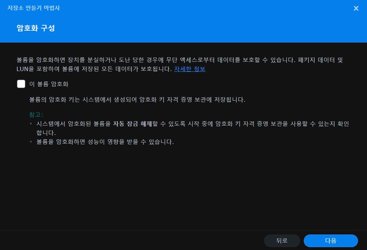Proceed with the 다음 button

pyautogui.click(x=331, y=241)
